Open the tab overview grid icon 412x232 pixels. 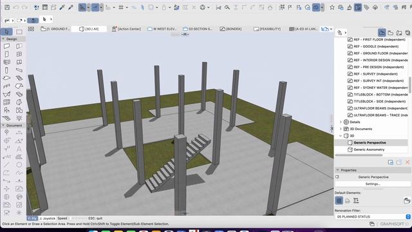tap(31, 29)
